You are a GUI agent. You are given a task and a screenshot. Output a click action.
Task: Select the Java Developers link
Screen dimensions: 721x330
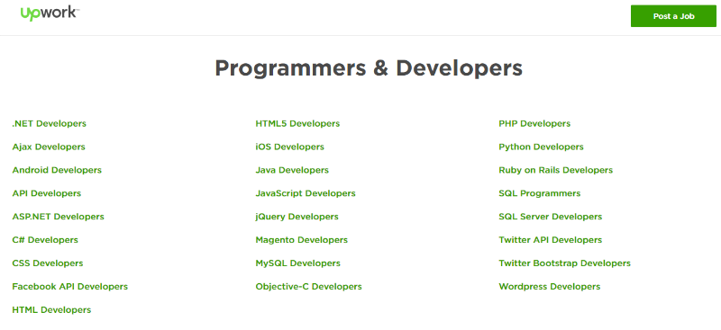292,170
